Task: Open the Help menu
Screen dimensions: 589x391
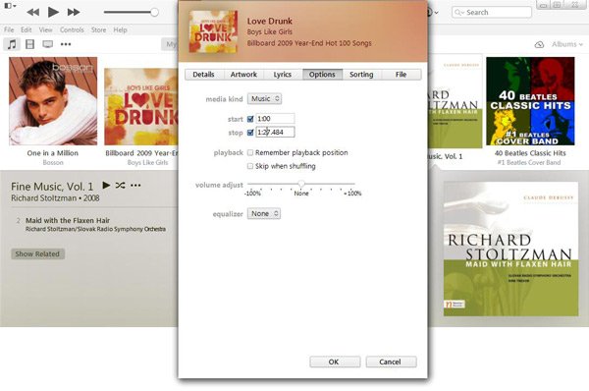Action: pos(120,29)
